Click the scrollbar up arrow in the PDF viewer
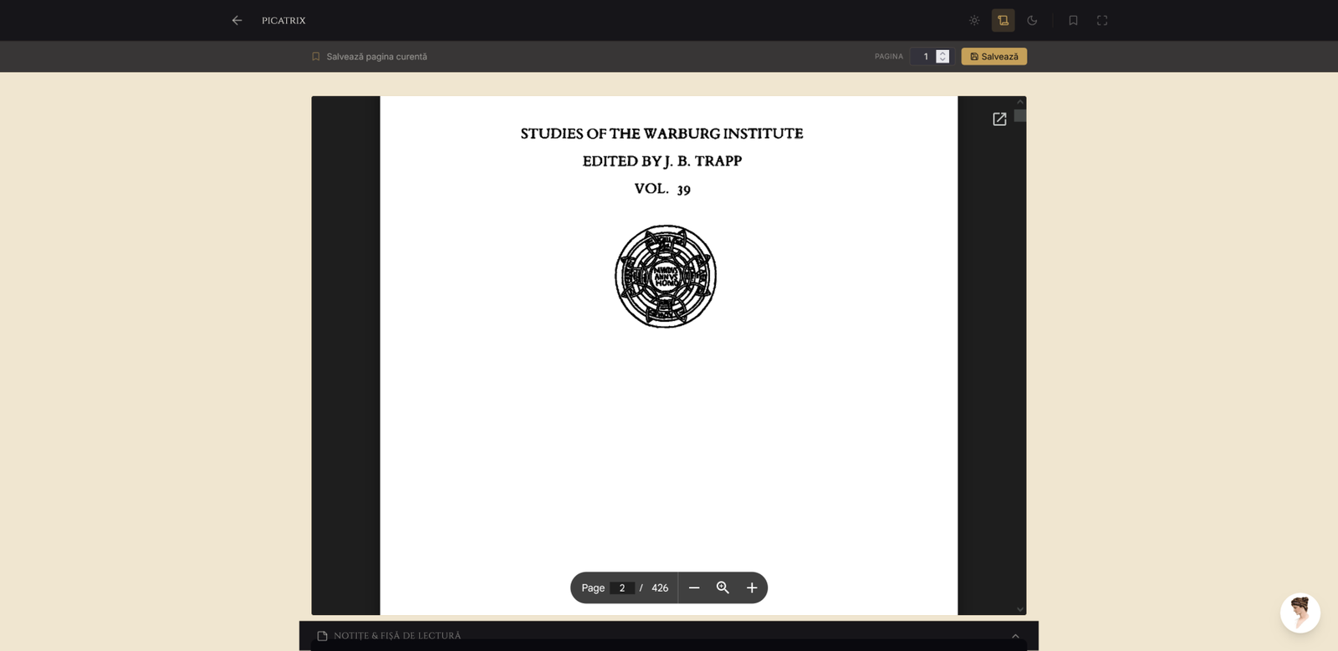 point(1020,102)
